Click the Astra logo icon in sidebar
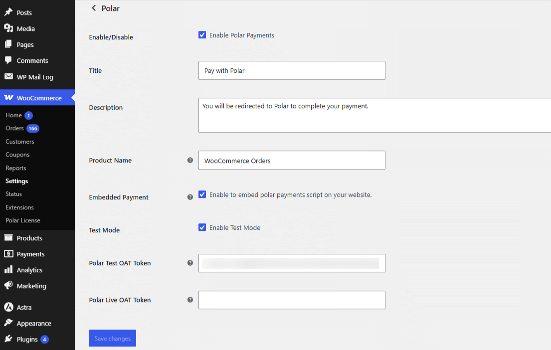 [x=8, y=307]
